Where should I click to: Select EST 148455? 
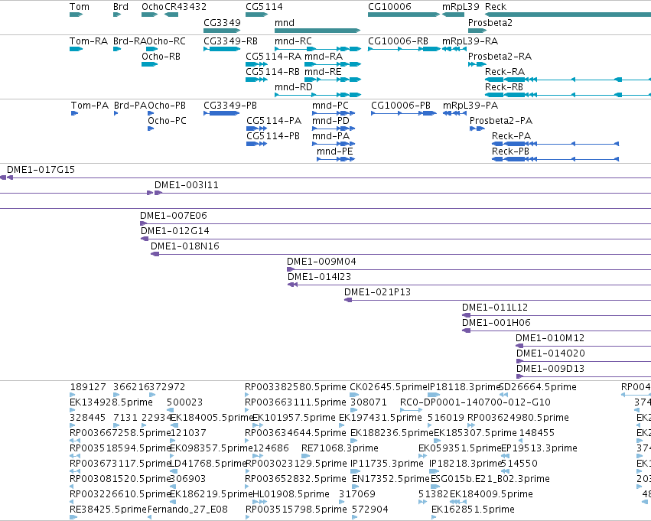pos(521,441)
